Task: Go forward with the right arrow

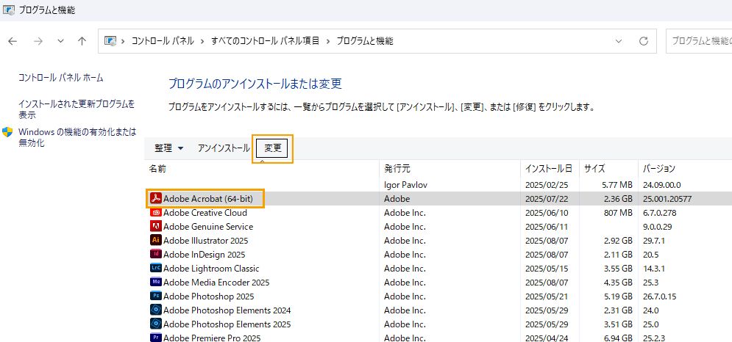Action: pos(38,41)
